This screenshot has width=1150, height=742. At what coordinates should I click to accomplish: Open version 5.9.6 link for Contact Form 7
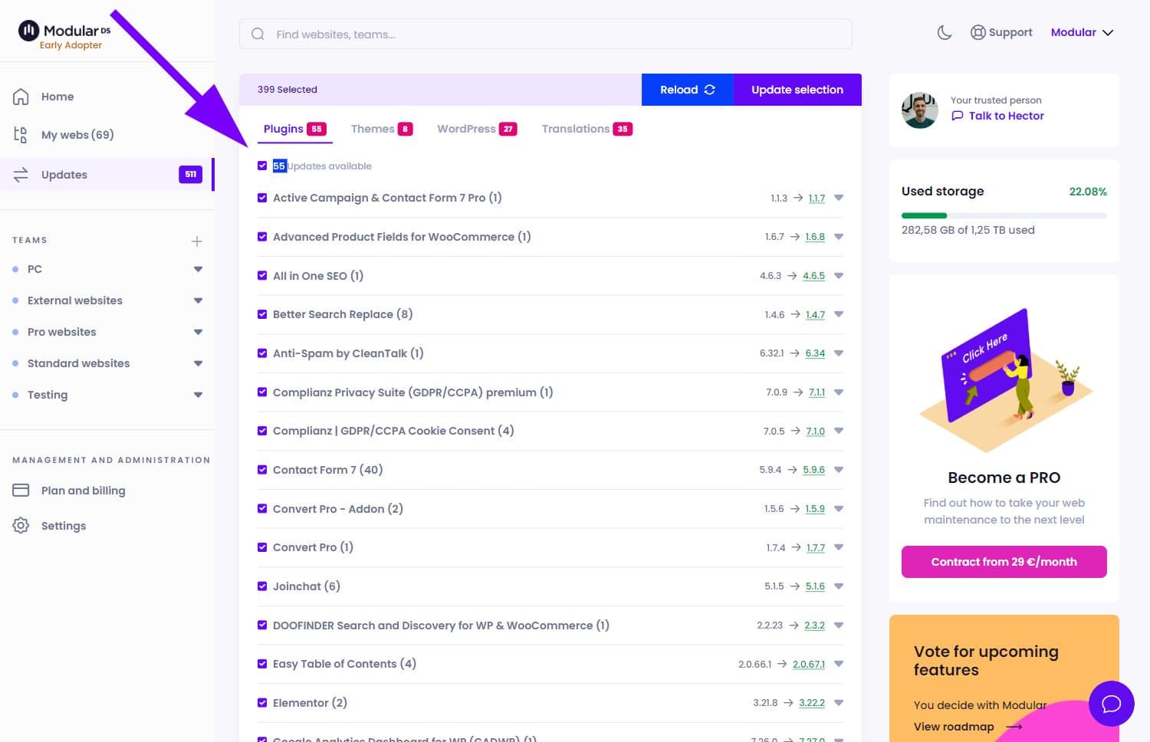coord(814,470)
